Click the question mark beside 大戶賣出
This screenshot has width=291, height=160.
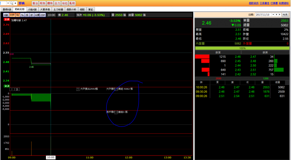pyautogui.click(x=78, y=89)
